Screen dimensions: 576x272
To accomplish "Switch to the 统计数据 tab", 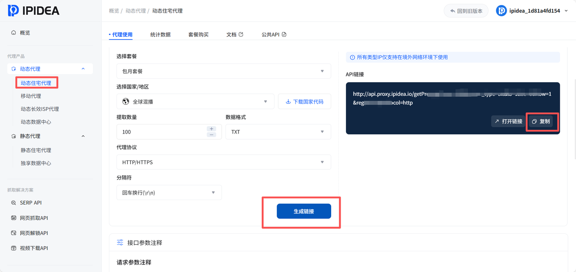I will (161, 35).
